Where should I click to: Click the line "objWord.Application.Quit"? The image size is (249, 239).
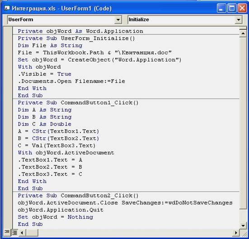click(61, 210)
